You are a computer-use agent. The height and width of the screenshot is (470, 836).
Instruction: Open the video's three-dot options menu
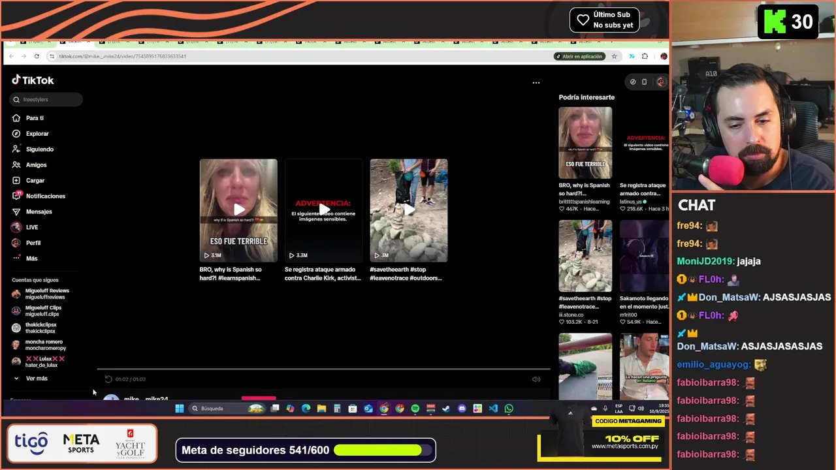(x=536, y=83)
